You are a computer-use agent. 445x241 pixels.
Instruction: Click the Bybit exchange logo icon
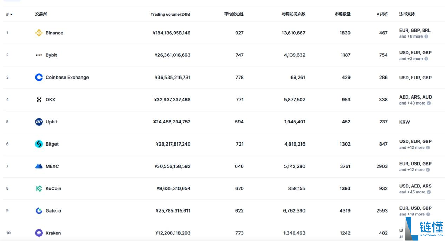click(x=39, y=55)
